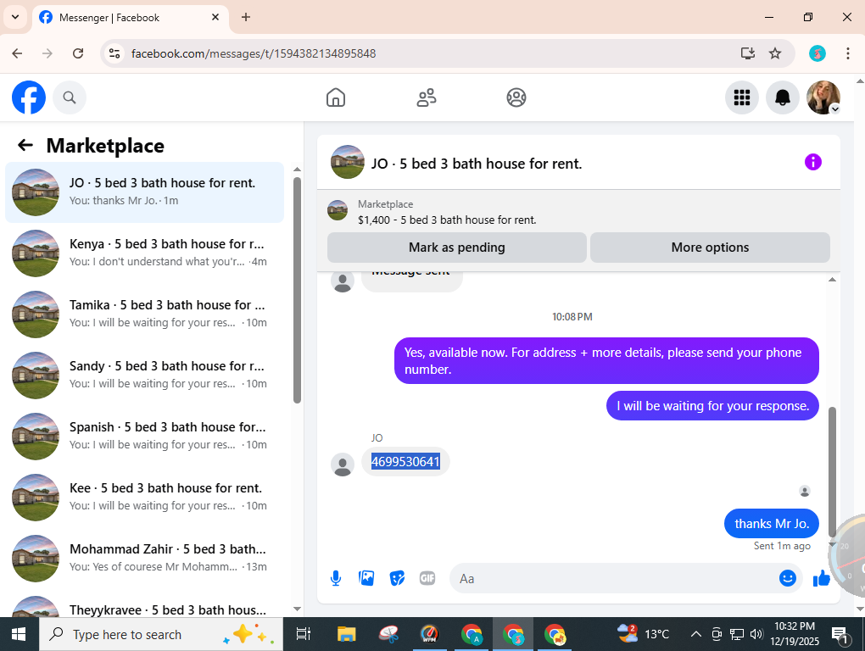The height and width of the screenshot is (651, 865).
Task: Show hidden system tray icons
Action: click(x=696, y=634)
